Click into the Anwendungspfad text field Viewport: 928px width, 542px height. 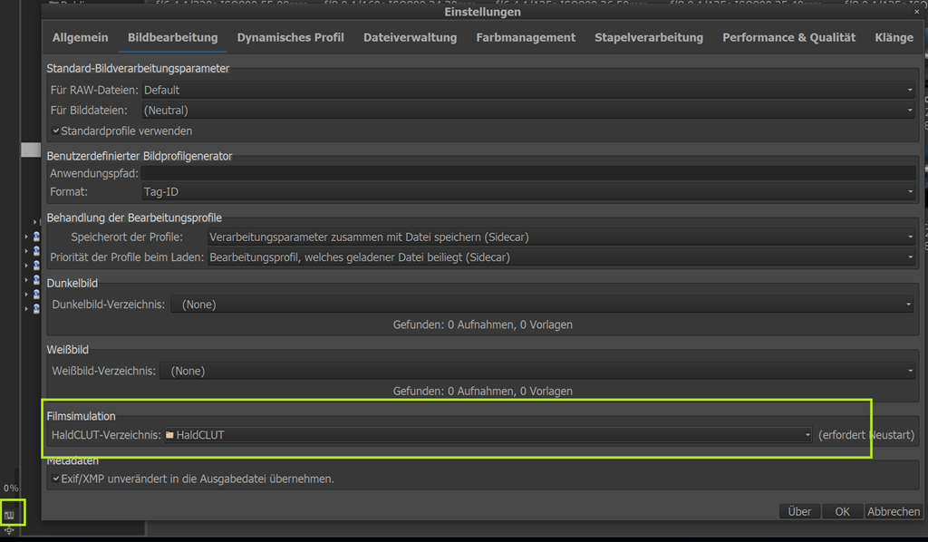pos(527,172)
